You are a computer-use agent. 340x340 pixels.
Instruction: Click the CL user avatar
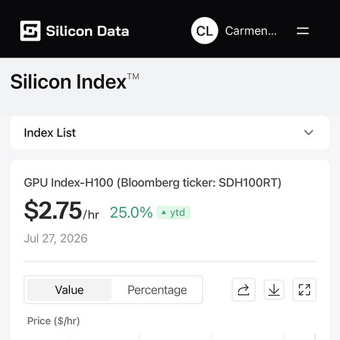[205, 31]
